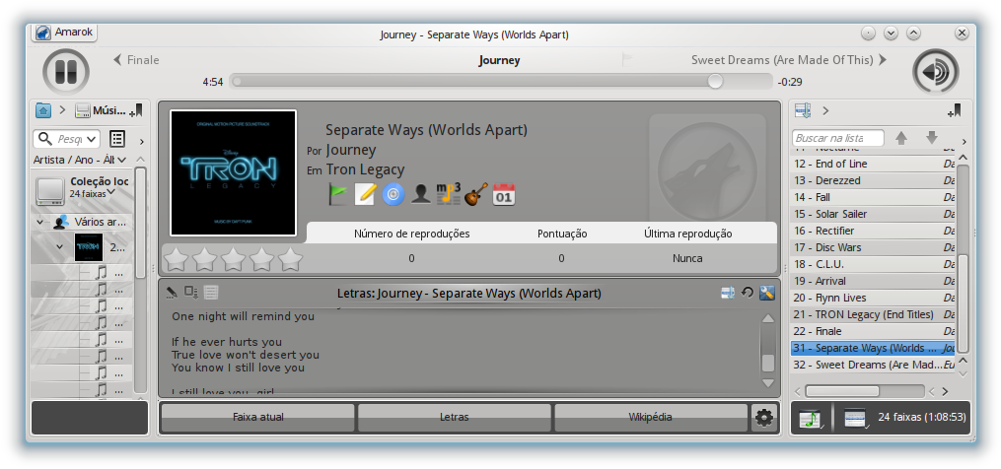Open lyrics applet settings wrench icon
This screenshot has height=469, width=1001.
[x=767, y=293]
